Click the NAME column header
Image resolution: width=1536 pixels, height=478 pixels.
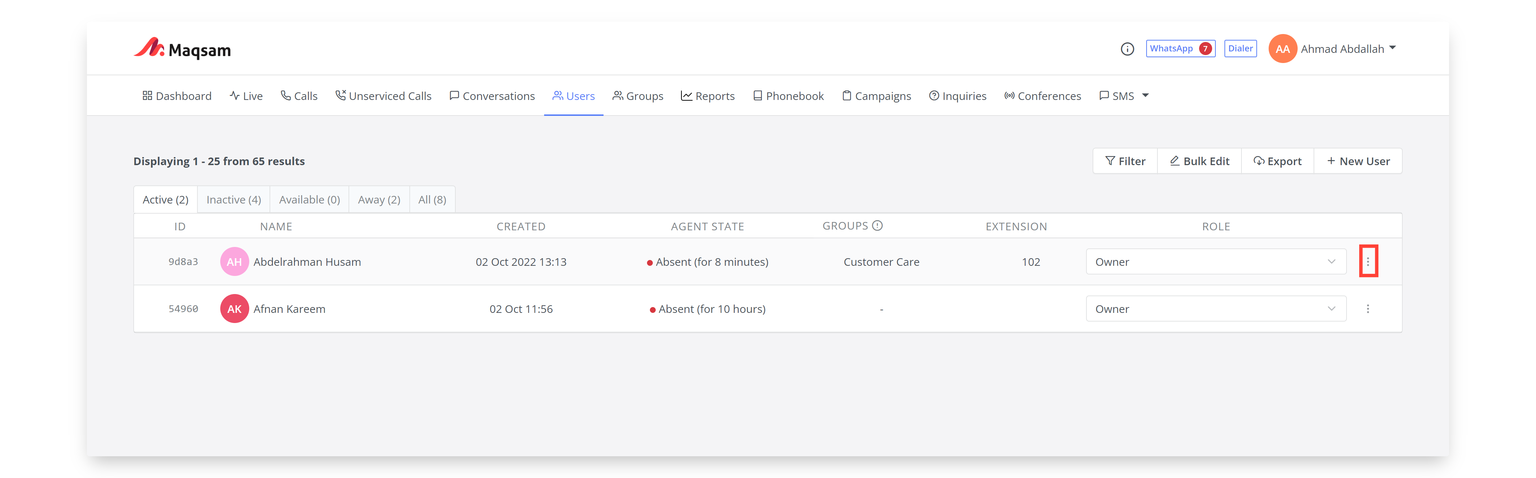pos(276,226)
